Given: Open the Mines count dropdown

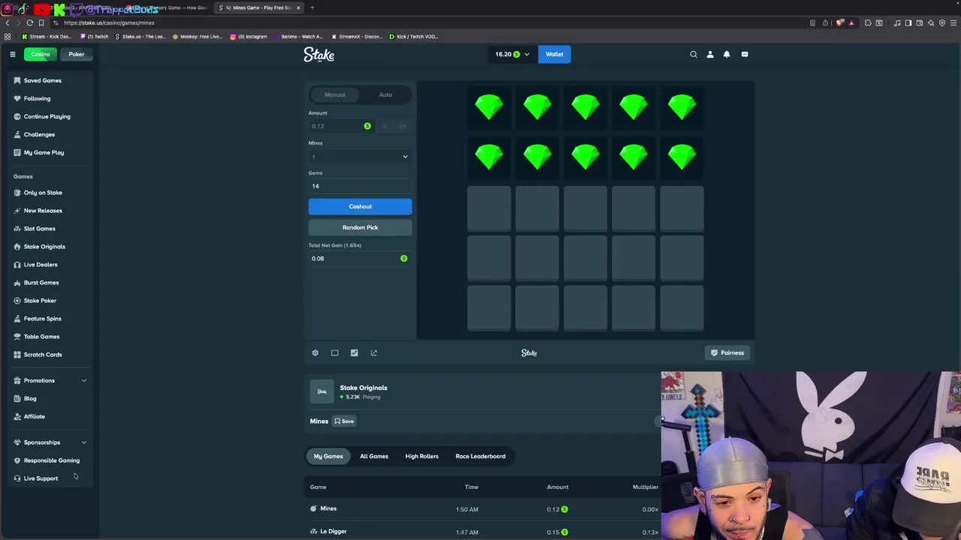Looking at the screenshot, I should click(360, 157).
